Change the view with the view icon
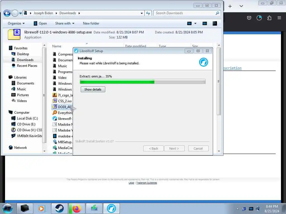 (x=189, y=23)
